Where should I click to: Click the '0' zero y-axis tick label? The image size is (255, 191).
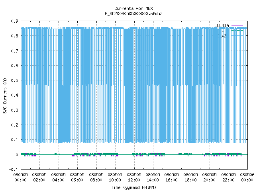[17, 155]
